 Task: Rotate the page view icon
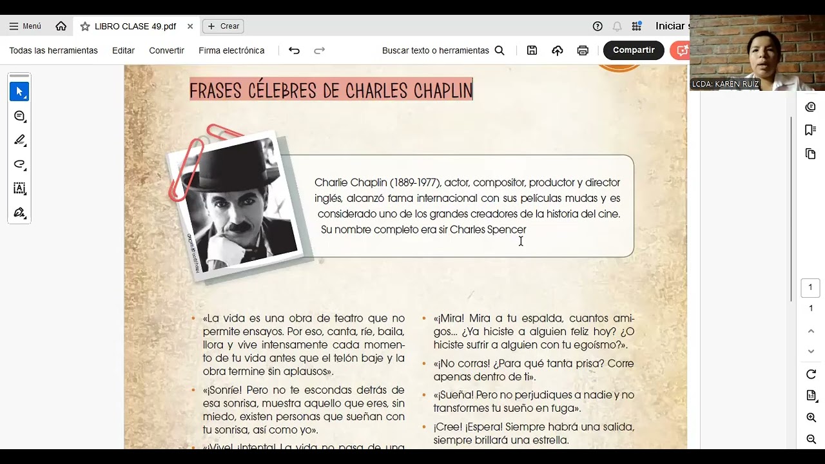click(x=811, y=374)
